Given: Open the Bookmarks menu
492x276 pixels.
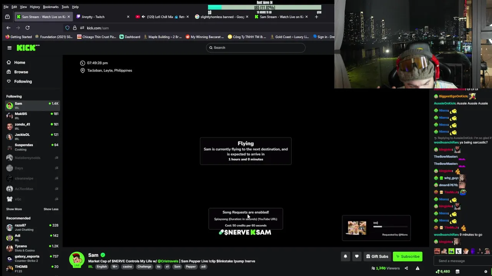Looking at the screenshot, I should 50,7.
